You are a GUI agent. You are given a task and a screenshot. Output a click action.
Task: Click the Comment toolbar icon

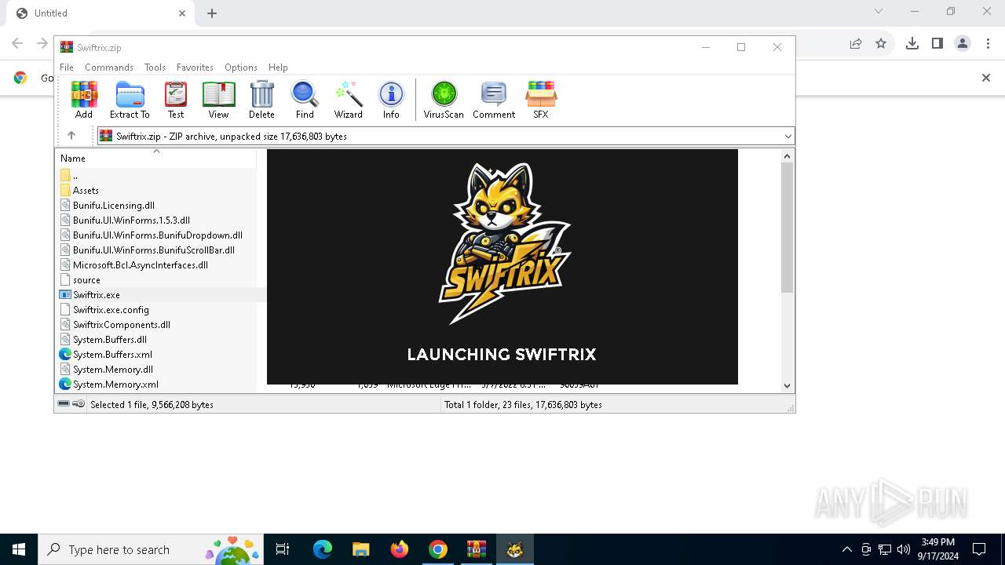pos(494,100)
